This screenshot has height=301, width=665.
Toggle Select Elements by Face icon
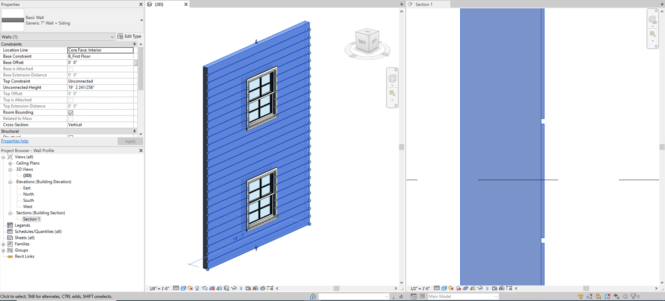608,296
